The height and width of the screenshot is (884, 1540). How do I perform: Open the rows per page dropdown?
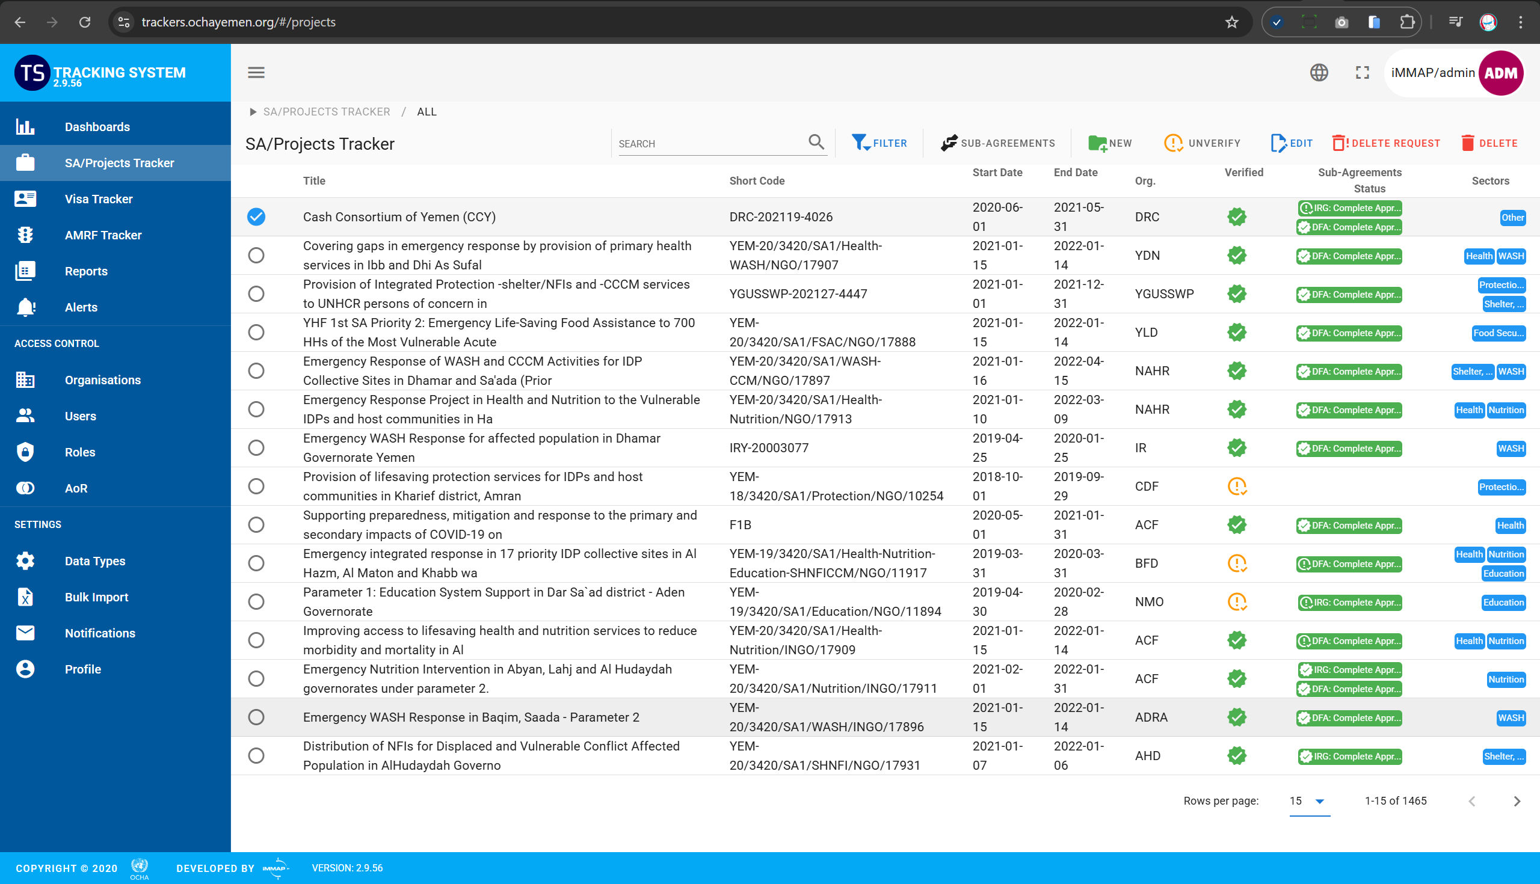click(1308, 801)
